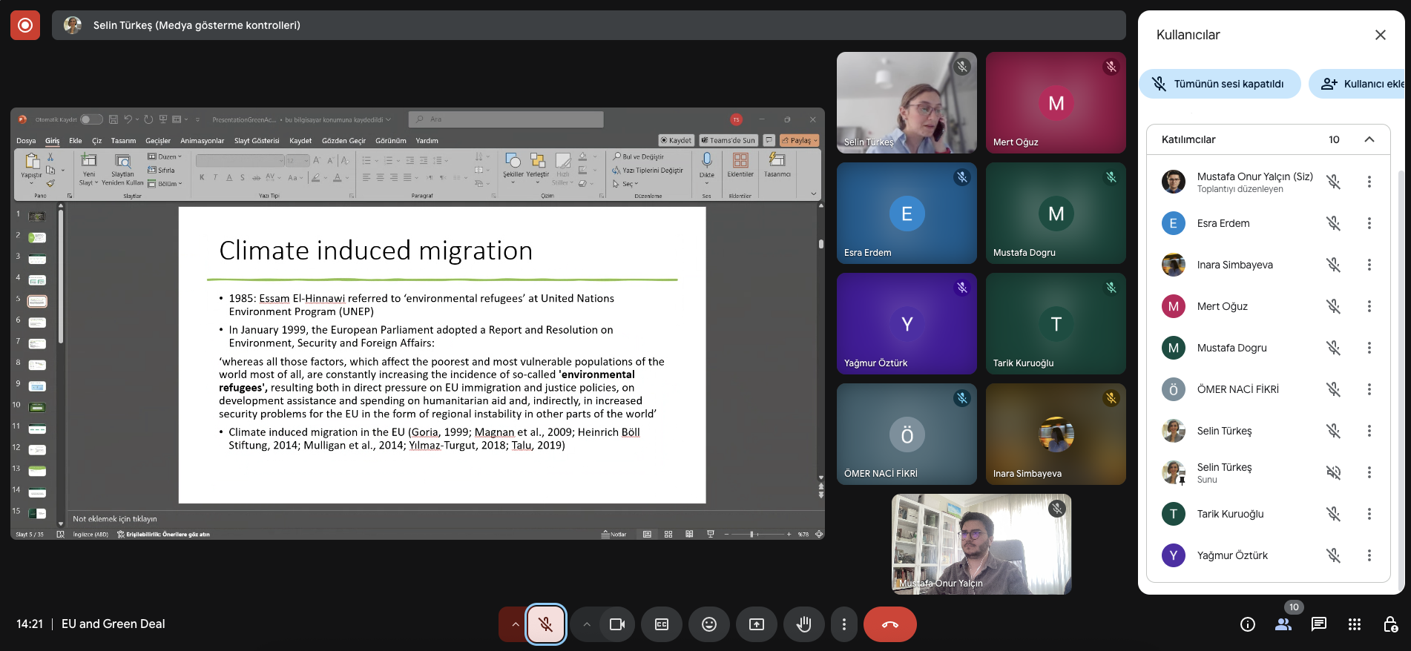Click the present screen icon
Screen dimensions: 1411x651
pos(756,624)
